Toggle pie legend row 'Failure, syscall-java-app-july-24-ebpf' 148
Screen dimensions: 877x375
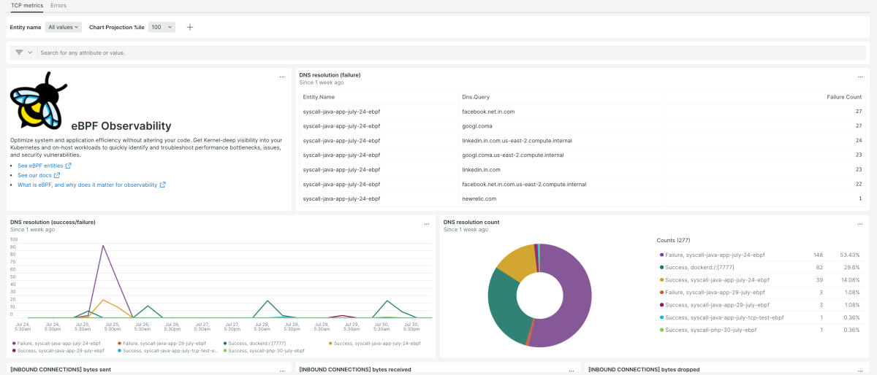coord(759,255)
